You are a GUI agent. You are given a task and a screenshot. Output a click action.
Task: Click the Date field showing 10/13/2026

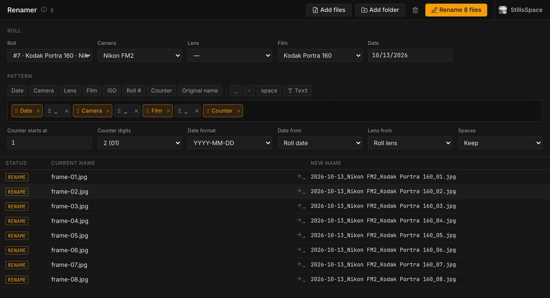tap(410, 55)
